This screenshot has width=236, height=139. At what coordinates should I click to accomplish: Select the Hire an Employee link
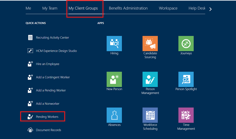48,64
